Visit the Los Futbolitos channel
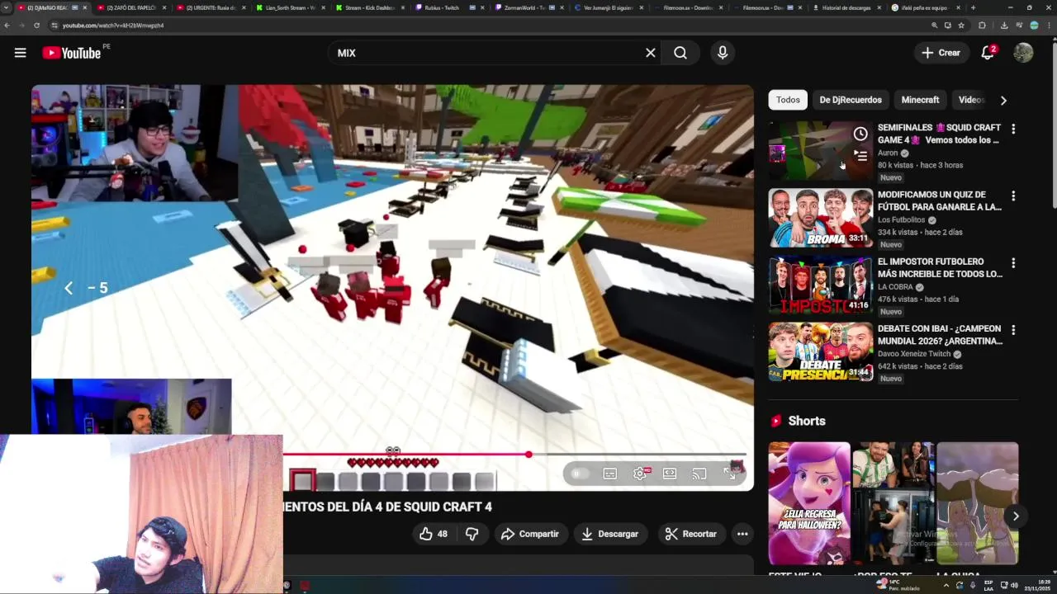Screen dimensions: 1057x594 pyautogui.click(x=901, y=220)
